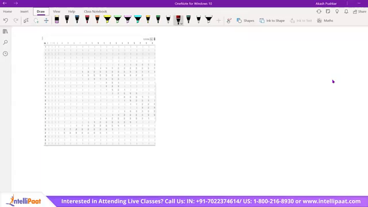The height and width of the screenshot is (207, 368).
Task: Select the Eraser tool
Action: [57, 20]
